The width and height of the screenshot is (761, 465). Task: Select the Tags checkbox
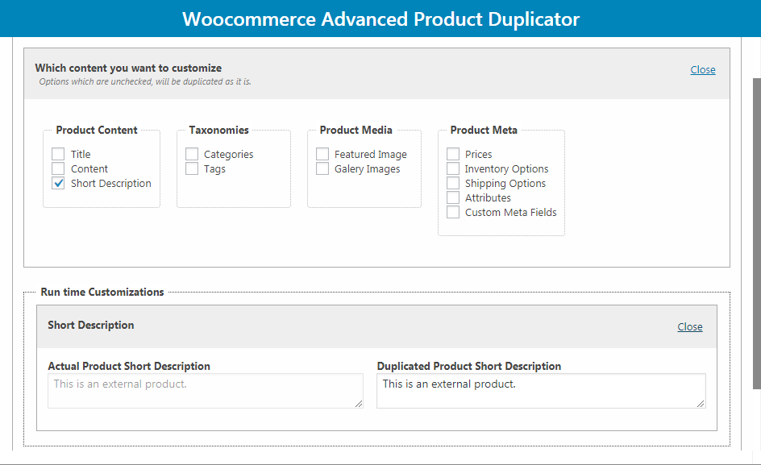(192, 169)
